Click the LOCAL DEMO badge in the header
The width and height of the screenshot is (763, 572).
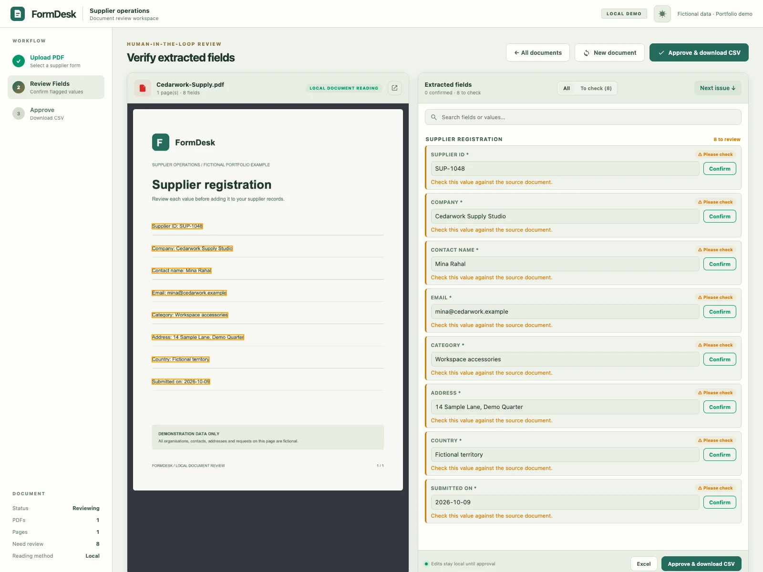pyautogui.click(x=624, y=14)
